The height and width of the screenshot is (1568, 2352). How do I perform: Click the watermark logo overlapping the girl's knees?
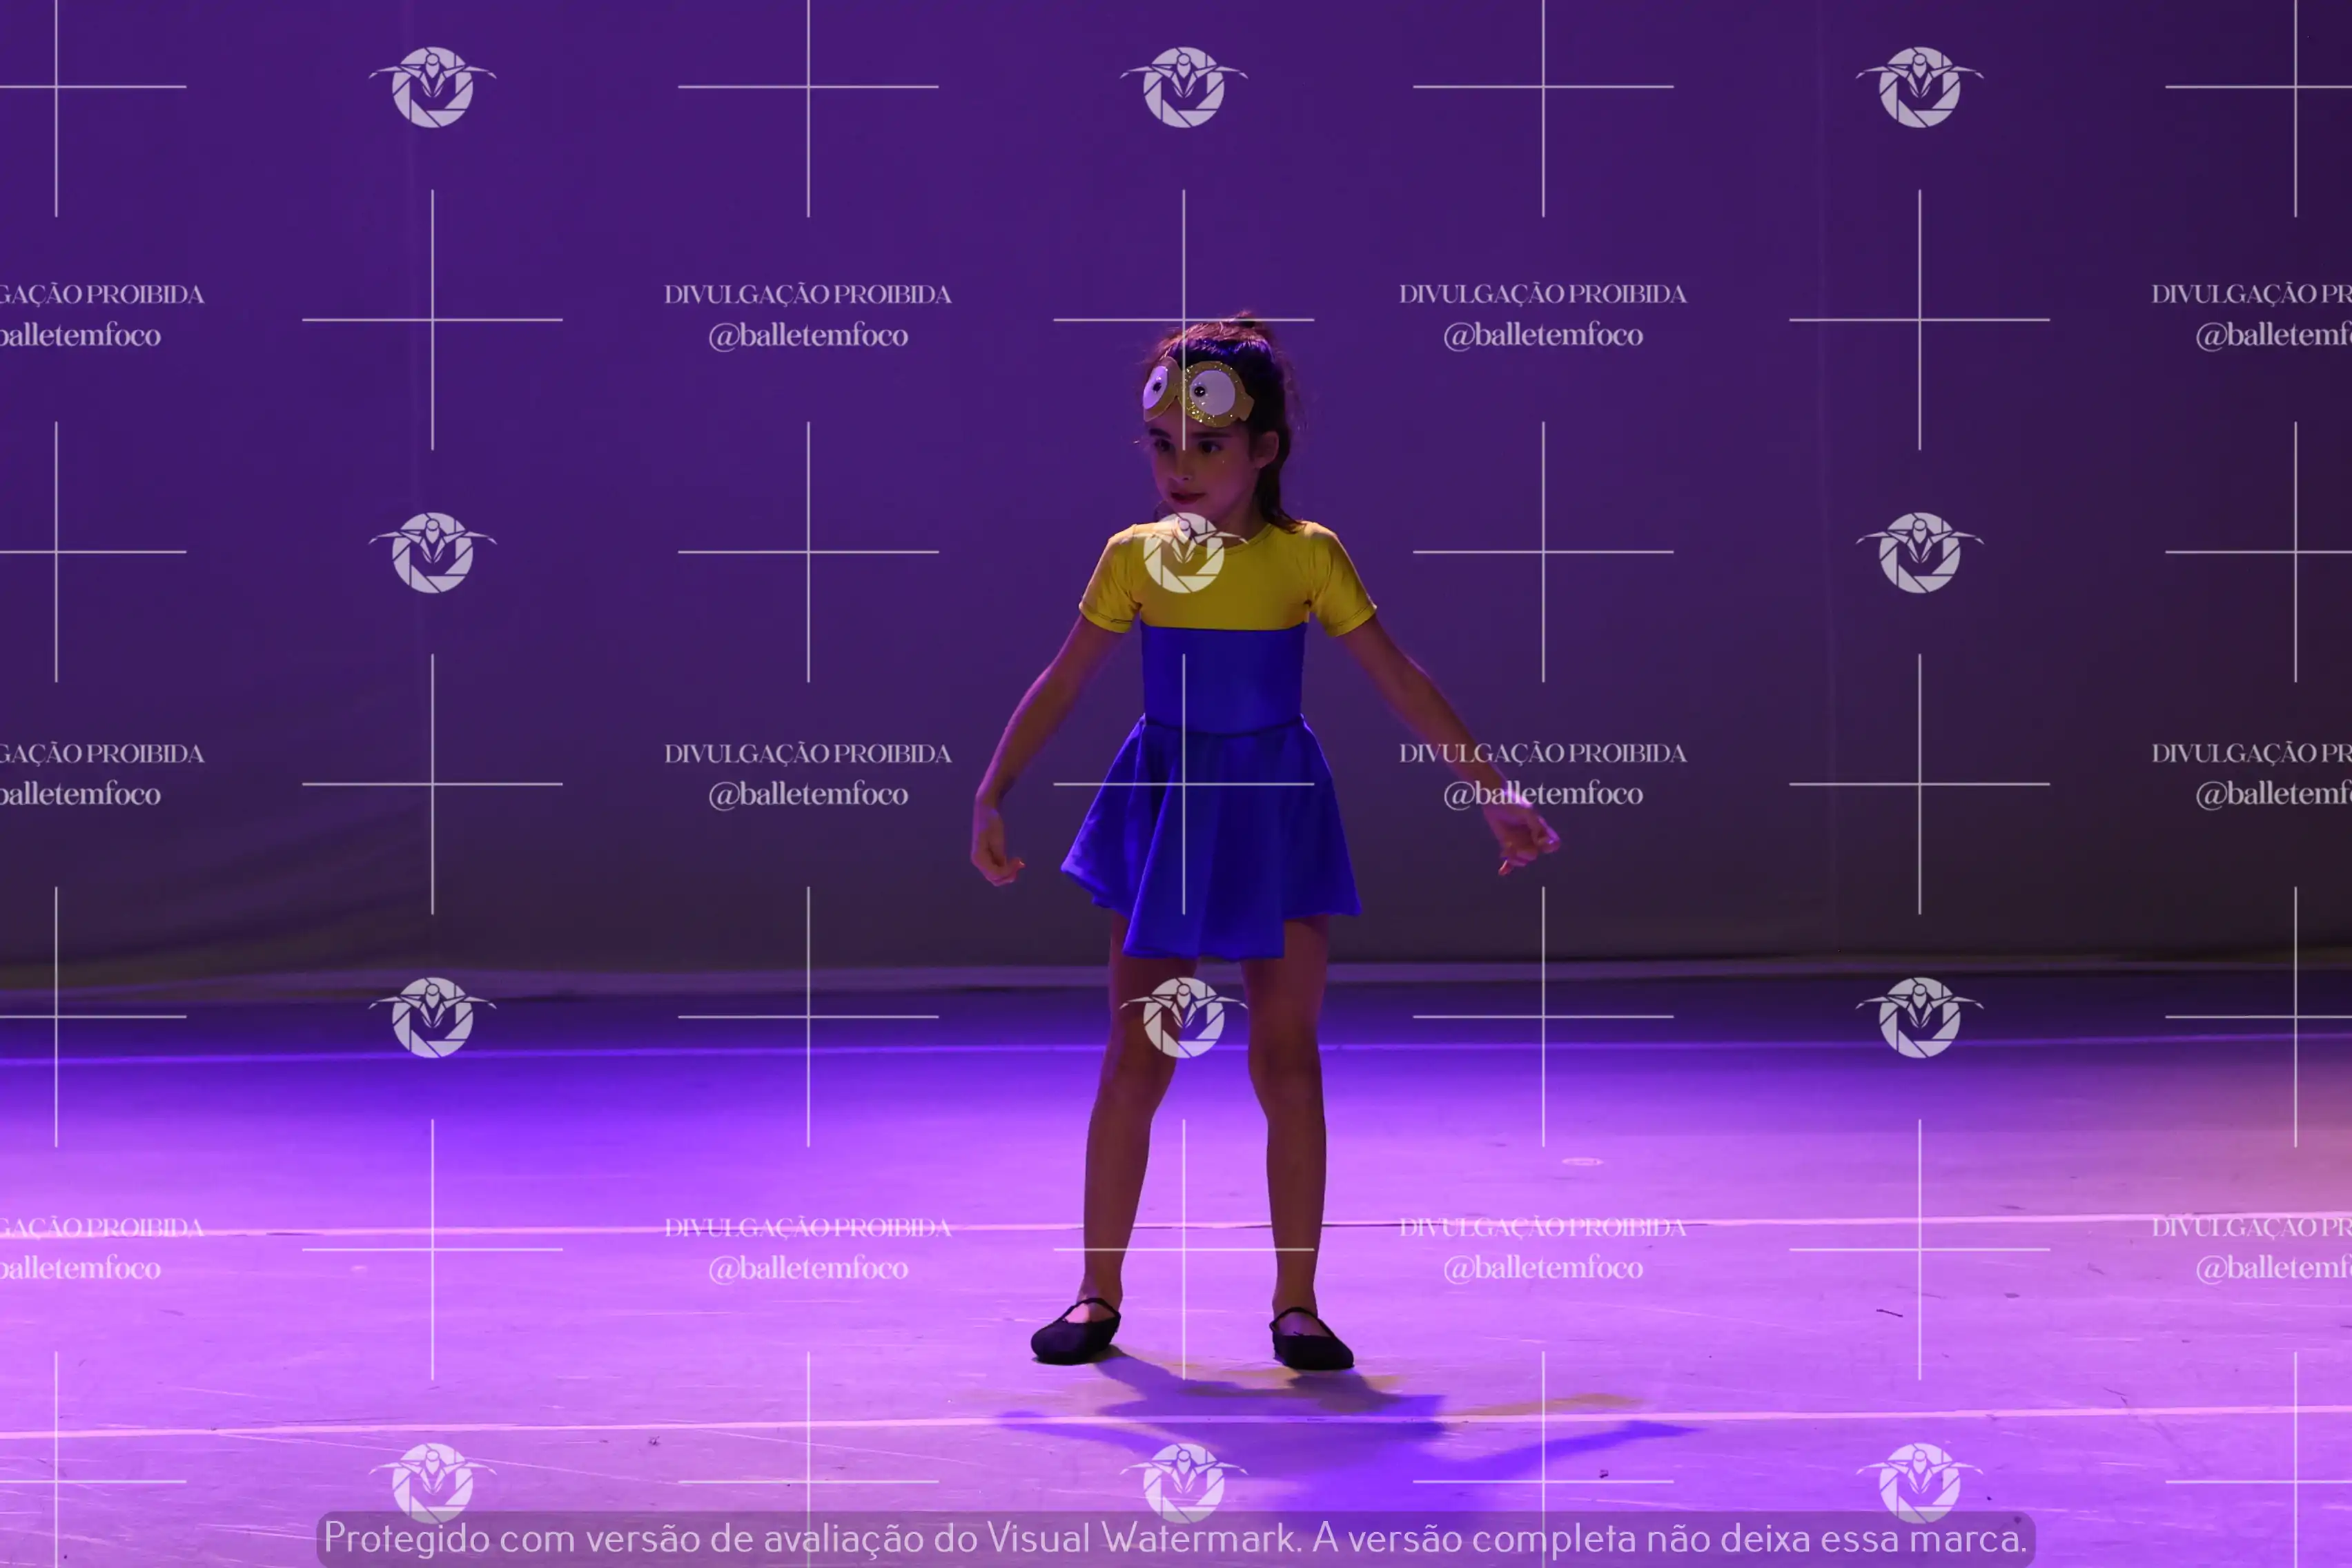[1183, 1018]
